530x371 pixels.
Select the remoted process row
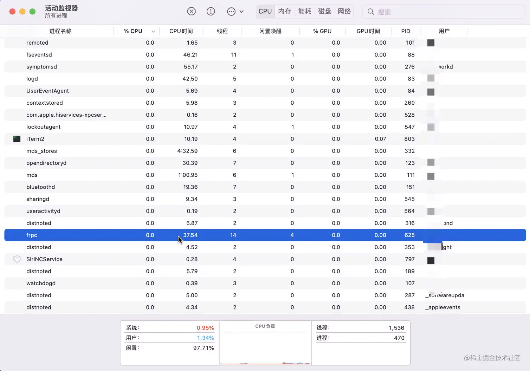pos(265,43)
